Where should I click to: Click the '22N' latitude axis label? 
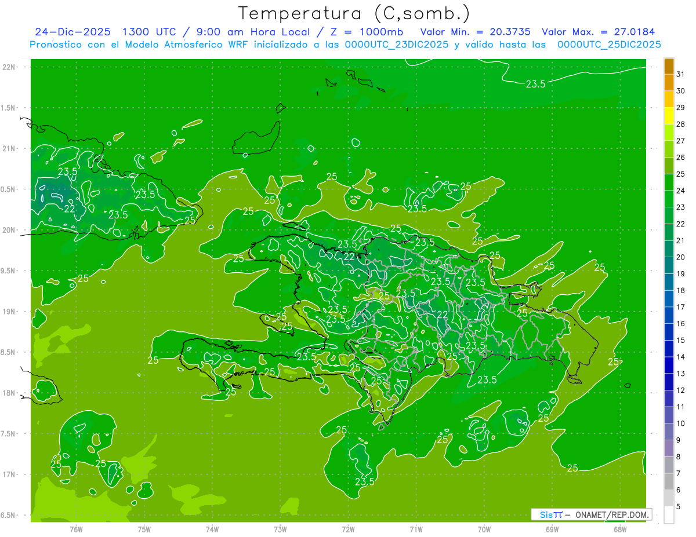(10, 67)
